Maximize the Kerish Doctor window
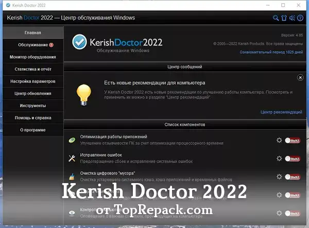The image size is (309, 228). coord(283,5)
